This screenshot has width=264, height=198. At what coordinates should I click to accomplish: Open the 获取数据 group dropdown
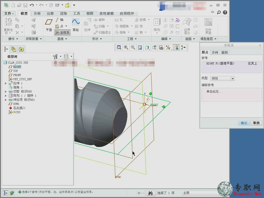[x=34, y=39]
